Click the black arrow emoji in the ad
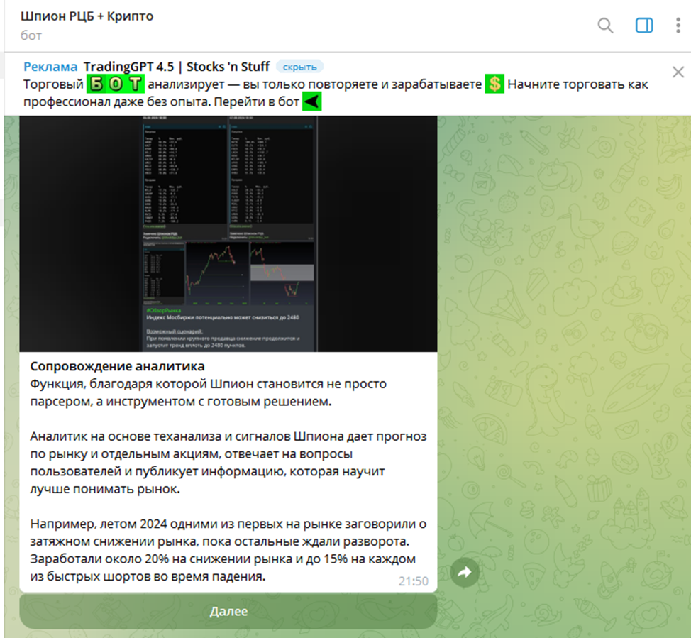Viewport: 691px width, 638px height. click(312, 103)
